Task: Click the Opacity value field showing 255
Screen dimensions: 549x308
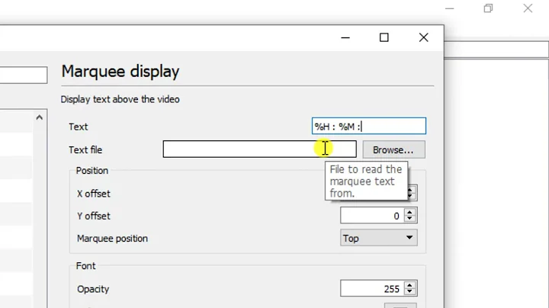Action: click(x=371, y=289)
